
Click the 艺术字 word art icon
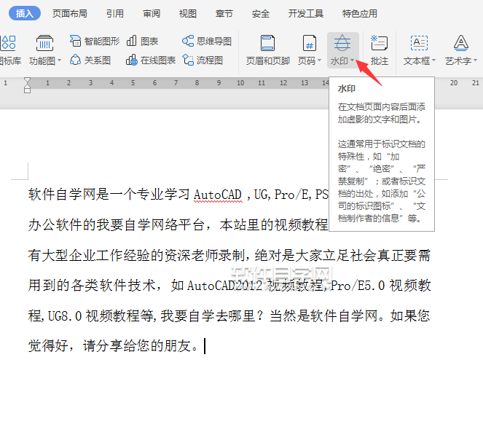point(461,43)
